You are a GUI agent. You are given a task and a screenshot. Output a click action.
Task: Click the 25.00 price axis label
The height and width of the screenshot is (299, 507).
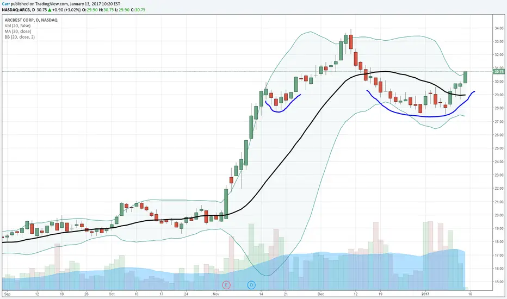pyautogui.click(x=499, y=148)
